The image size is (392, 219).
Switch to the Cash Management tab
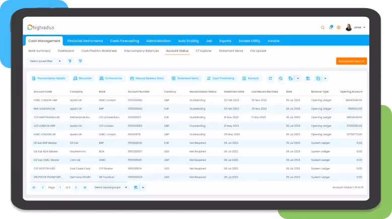tap(44, 41)
